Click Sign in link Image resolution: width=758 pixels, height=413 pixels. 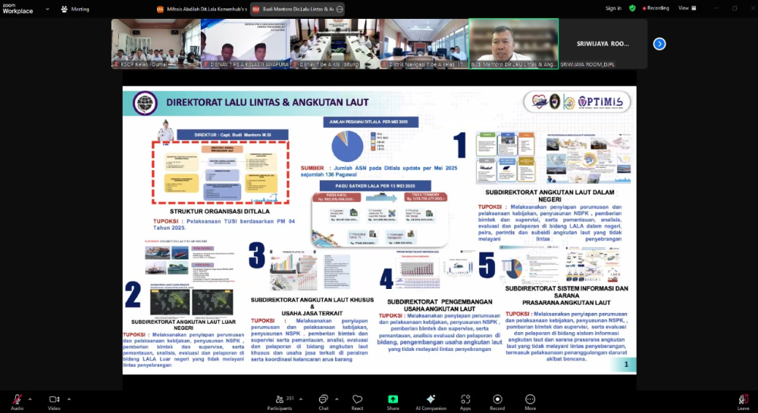pyautogui.click(x=613, y=8)
